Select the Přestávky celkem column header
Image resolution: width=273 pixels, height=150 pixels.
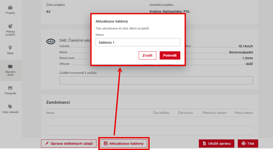click(x=214, y=113)
